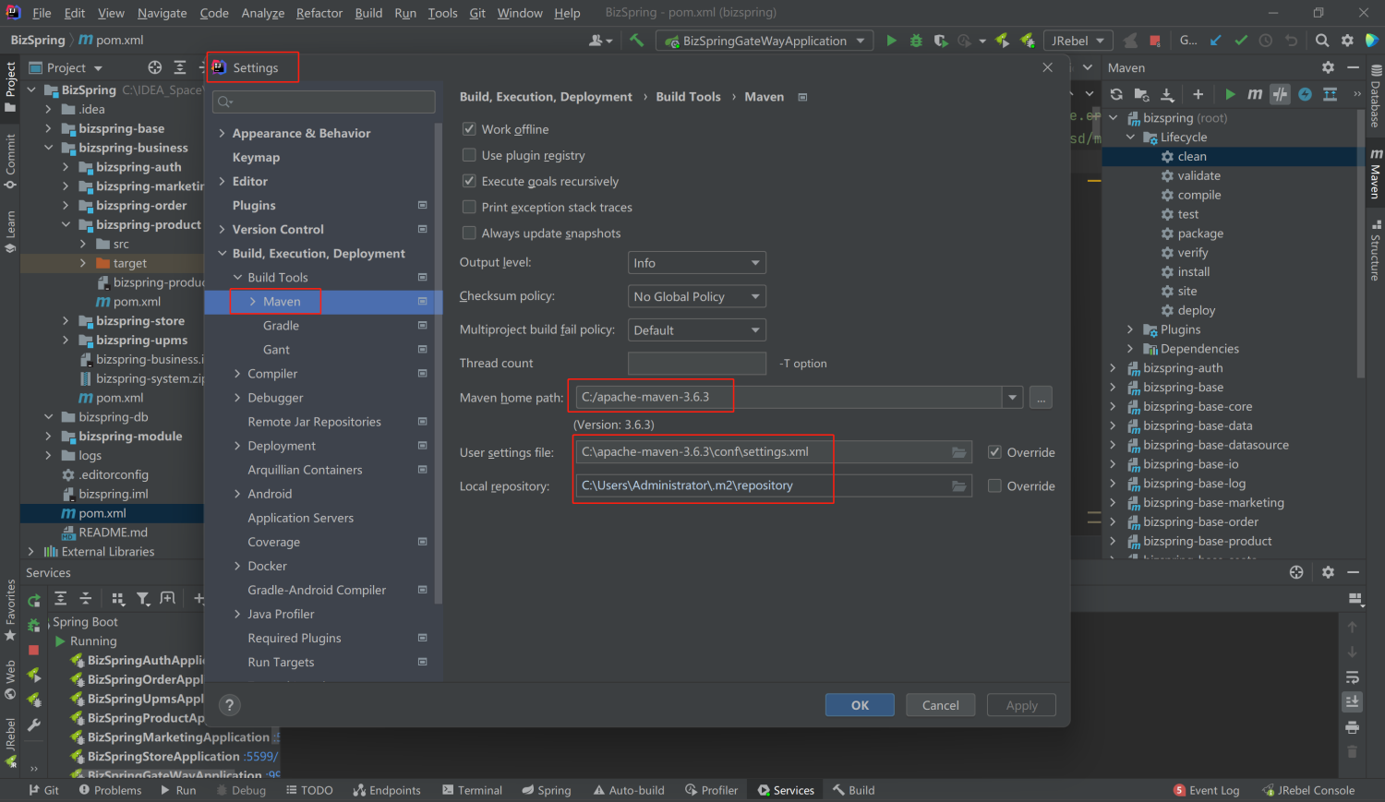
Task: Open Multiproject build fail policy dropdown
Action: [697, 329]
